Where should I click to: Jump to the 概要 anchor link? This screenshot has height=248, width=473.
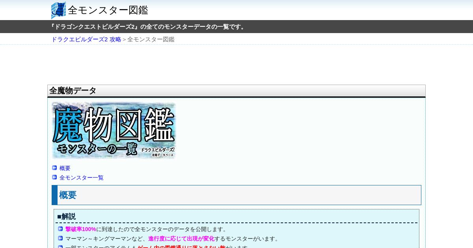[65, 168]
